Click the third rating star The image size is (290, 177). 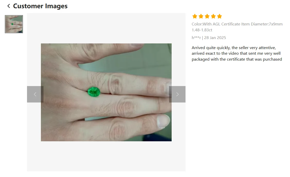pyautogui.click(x=207, y=16)
